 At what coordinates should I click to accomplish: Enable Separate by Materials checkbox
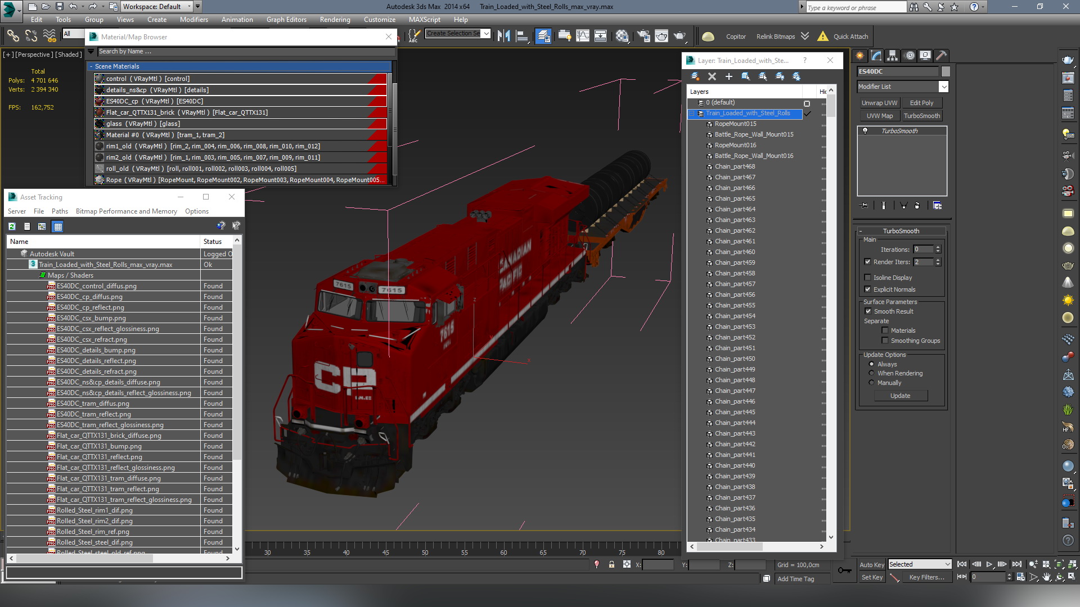(885, 330)
